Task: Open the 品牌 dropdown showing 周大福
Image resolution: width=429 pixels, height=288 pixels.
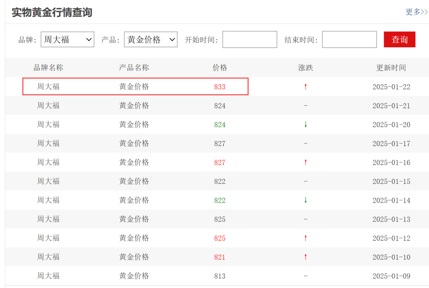Action: [x=67, y=39]
